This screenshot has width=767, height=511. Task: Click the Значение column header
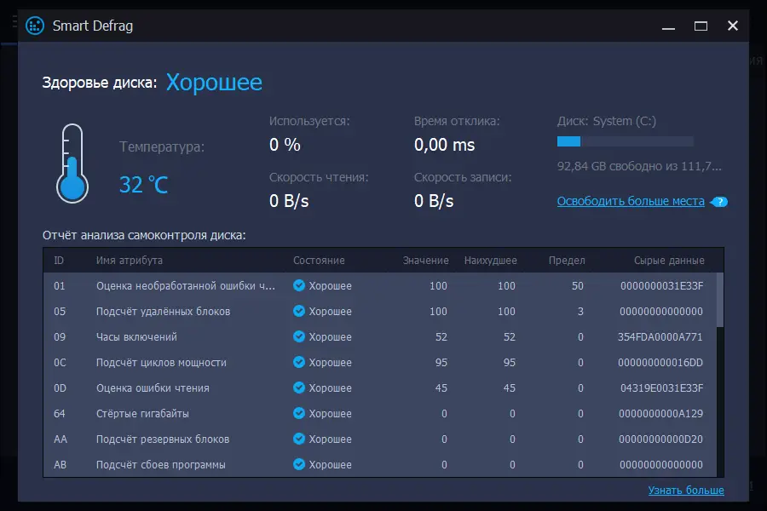[426, 261]
